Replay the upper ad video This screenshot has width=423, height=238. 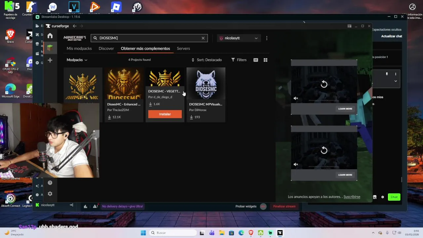tap(324, 84)
